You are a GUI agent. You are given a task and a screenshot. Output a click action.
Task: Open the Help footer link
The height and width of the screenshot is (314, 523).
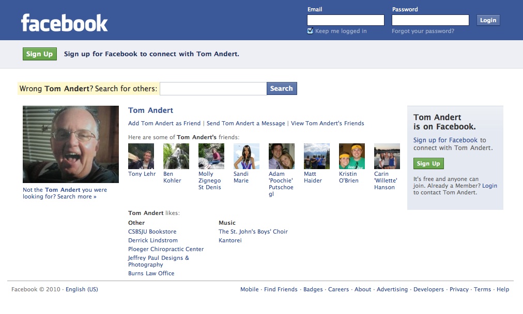pyautogui.click(x=503, y=289)
